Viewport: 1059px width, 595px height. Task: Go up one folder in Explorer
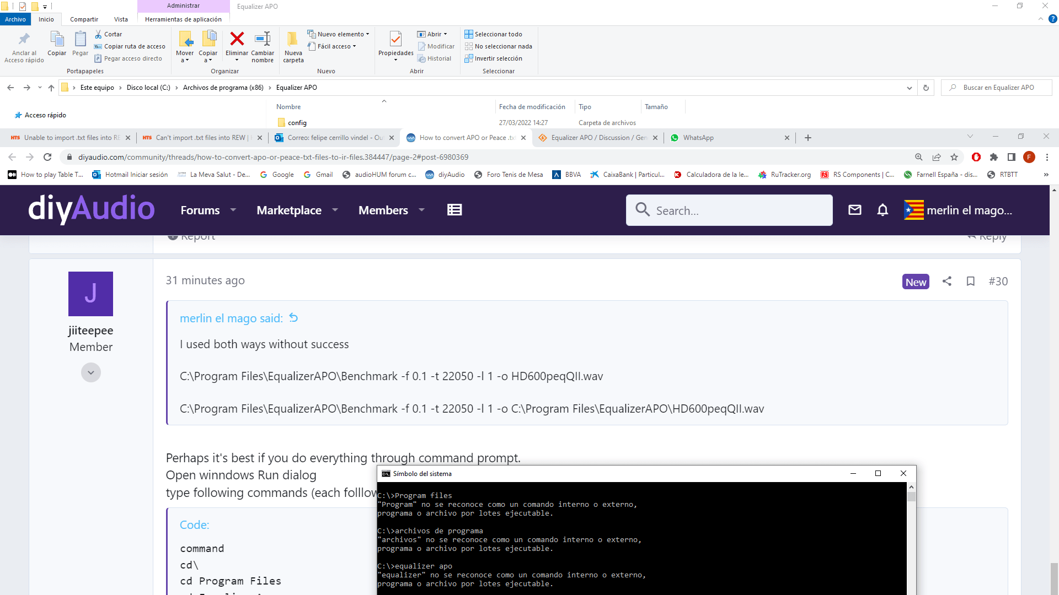click(x=51, y=88)
